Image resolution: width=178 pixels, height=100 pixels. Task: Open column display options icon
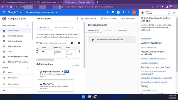(79, 43)
